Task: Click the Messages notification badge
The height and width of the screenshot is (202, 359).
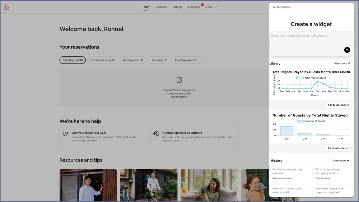Action: pyautogui.click(x=202, y=5)
